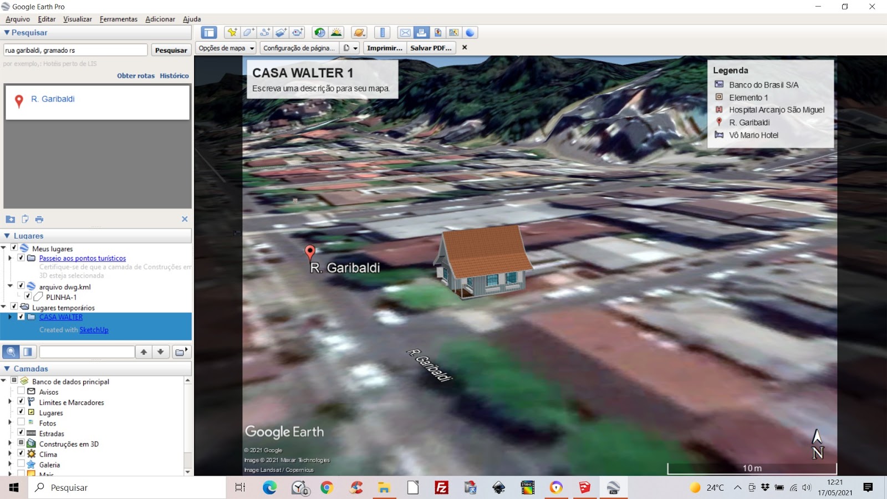Expand the Limites e Marcadores layer
This screenshot has width=887, height=499.
(x=10, y=401)
